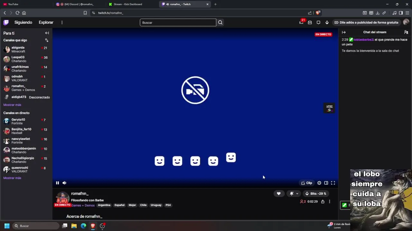Viewport: 412px width, 231px height.
Task: Collapse the stream chat panel
Action: [x=344, y=32]
